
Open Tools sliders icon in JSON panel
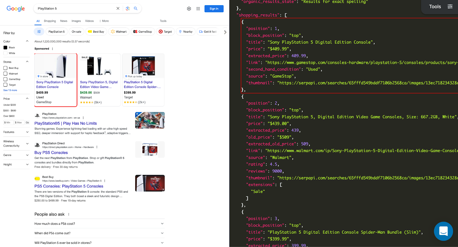[450, 7]
